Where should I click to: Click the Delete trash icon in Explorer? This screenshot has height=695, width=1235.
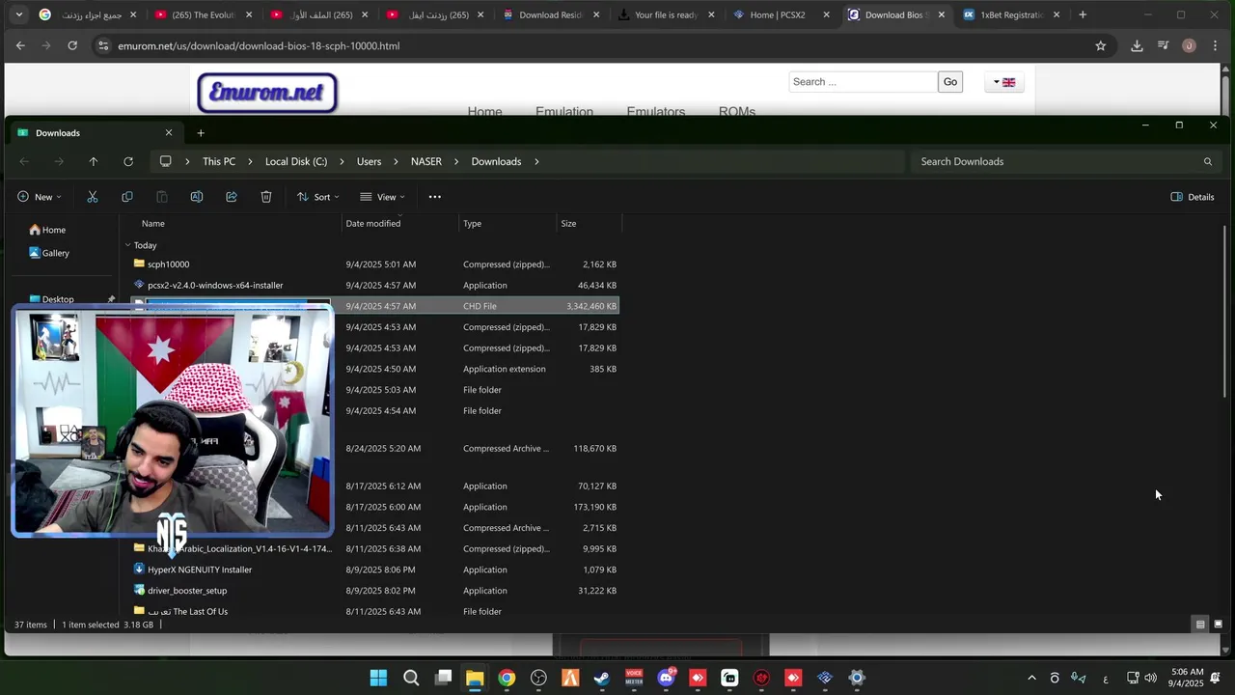pyautogui.click(x=266, y=197)
